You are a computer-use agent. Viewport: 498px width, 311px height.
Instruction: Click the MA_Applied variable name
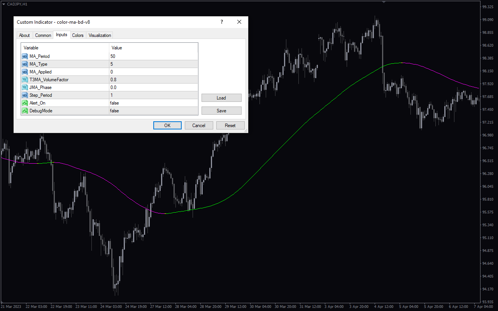point(40,72)
